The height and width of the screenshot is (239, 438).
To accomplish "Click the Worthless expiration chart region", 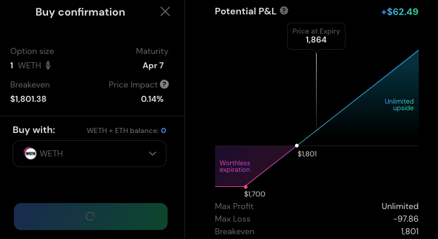I will click(x=235, y=167).
